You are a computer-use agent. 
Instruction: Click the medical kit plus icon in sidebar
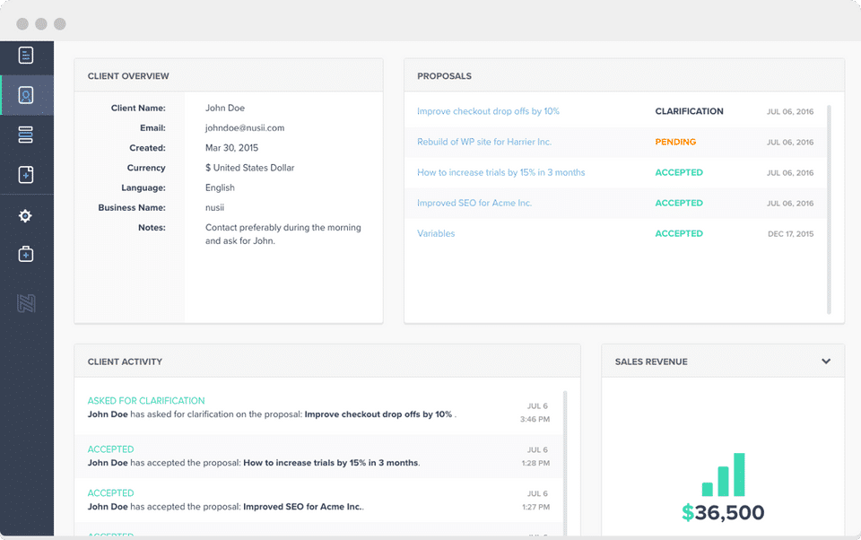point(26,255)
